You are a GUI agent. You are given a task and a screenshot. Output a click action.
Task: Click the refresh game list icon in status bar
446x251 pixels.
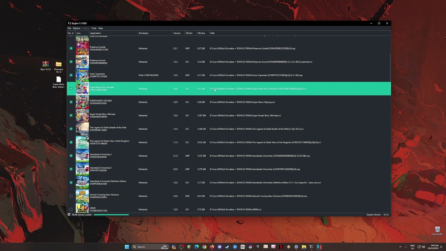pyautogui.click(x=69, y=215)
